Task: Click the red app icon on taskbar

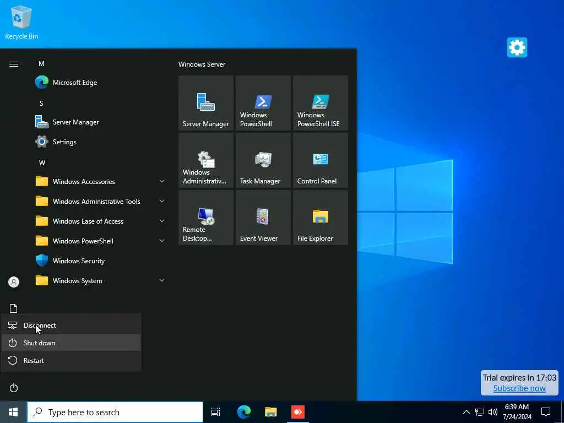Action: pyautogui.click(x=298, y=412)
